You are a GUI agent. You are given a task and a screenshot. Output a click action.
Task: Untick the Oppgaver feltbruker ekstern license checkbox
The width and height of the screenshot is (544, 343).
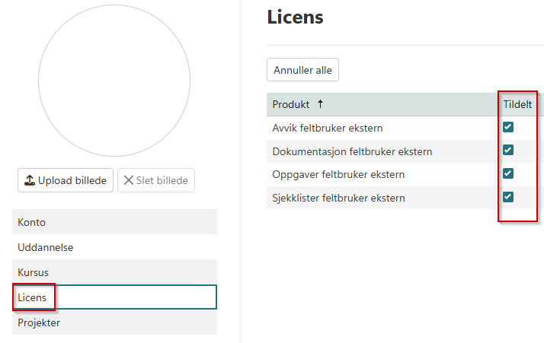508,174
